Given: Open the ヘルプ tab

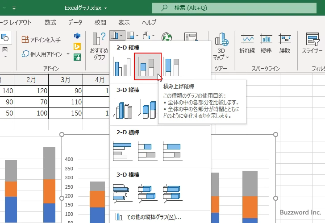Looking at the screenshot, I should [x=149, y=22].
